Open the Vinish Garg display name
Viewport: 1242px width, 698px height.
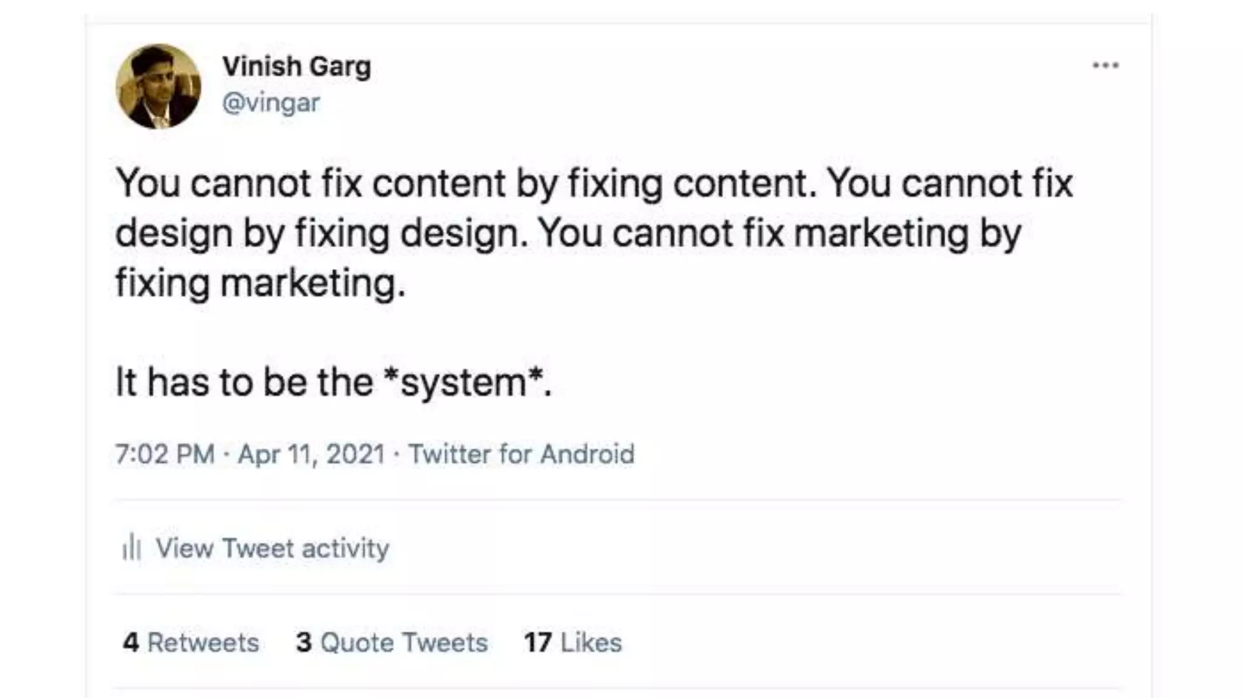[x=297, y=67]
